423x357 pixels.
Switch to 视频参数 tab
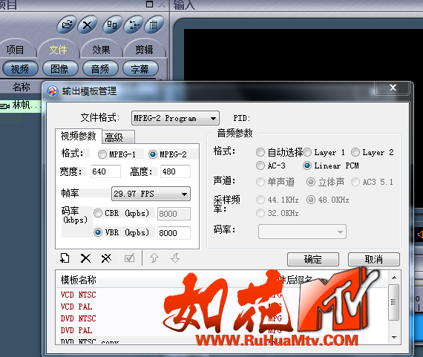click(x=78, y=136)
